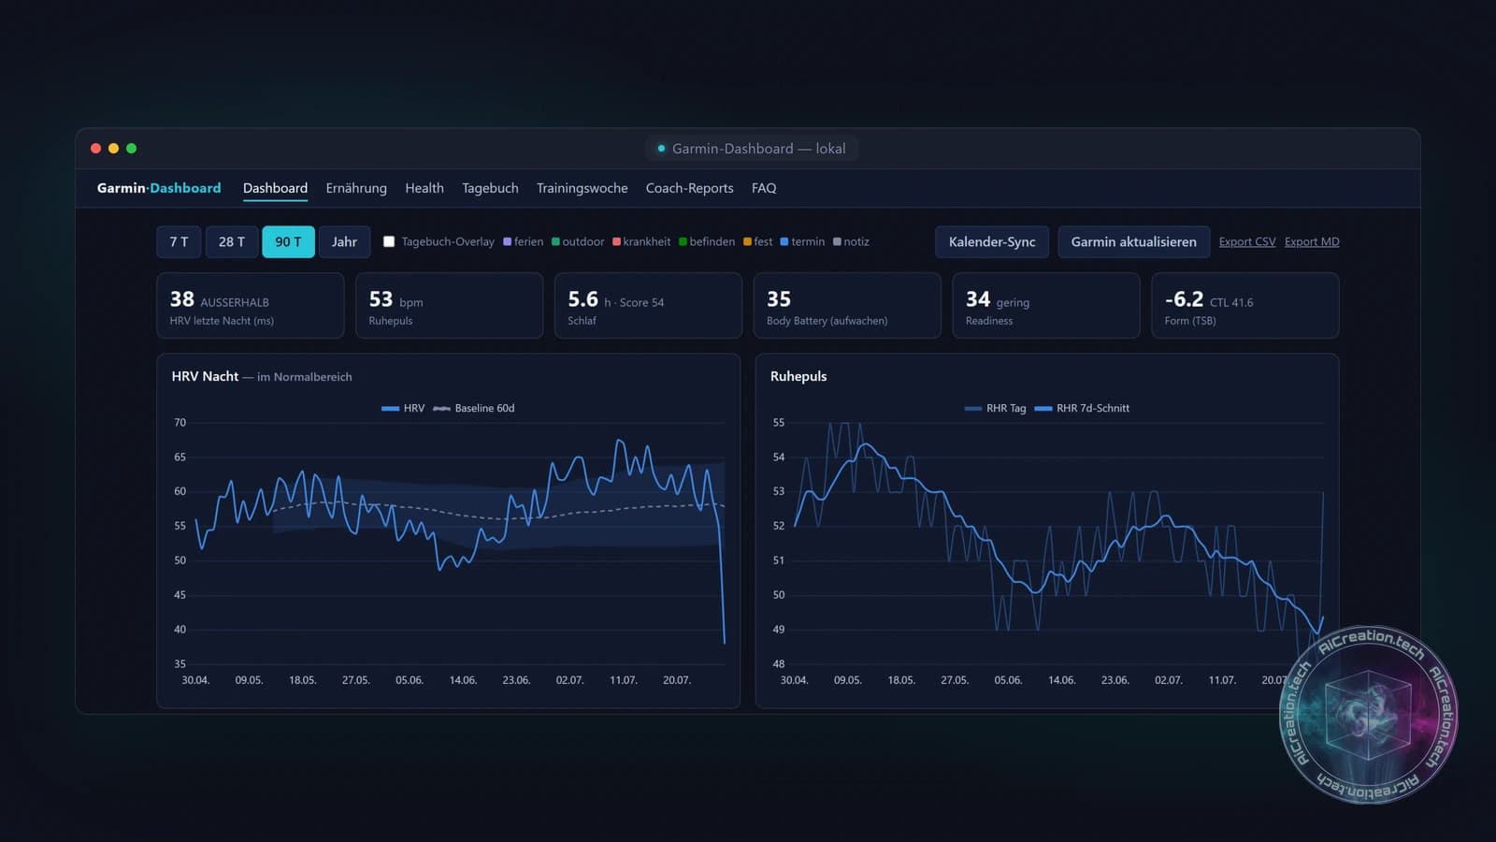
Task: Click the Garmin-Dashboard logo text
Action: (x=159, y=188)
